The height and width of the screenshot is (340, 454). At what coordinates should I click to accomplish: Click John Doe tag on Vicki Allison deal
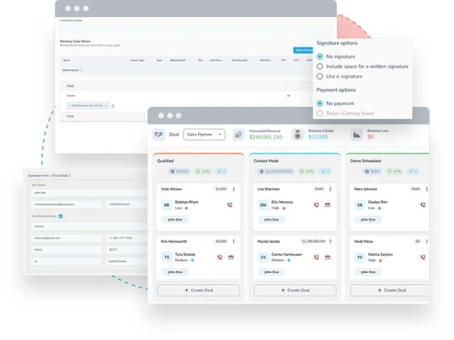[175, 219]
